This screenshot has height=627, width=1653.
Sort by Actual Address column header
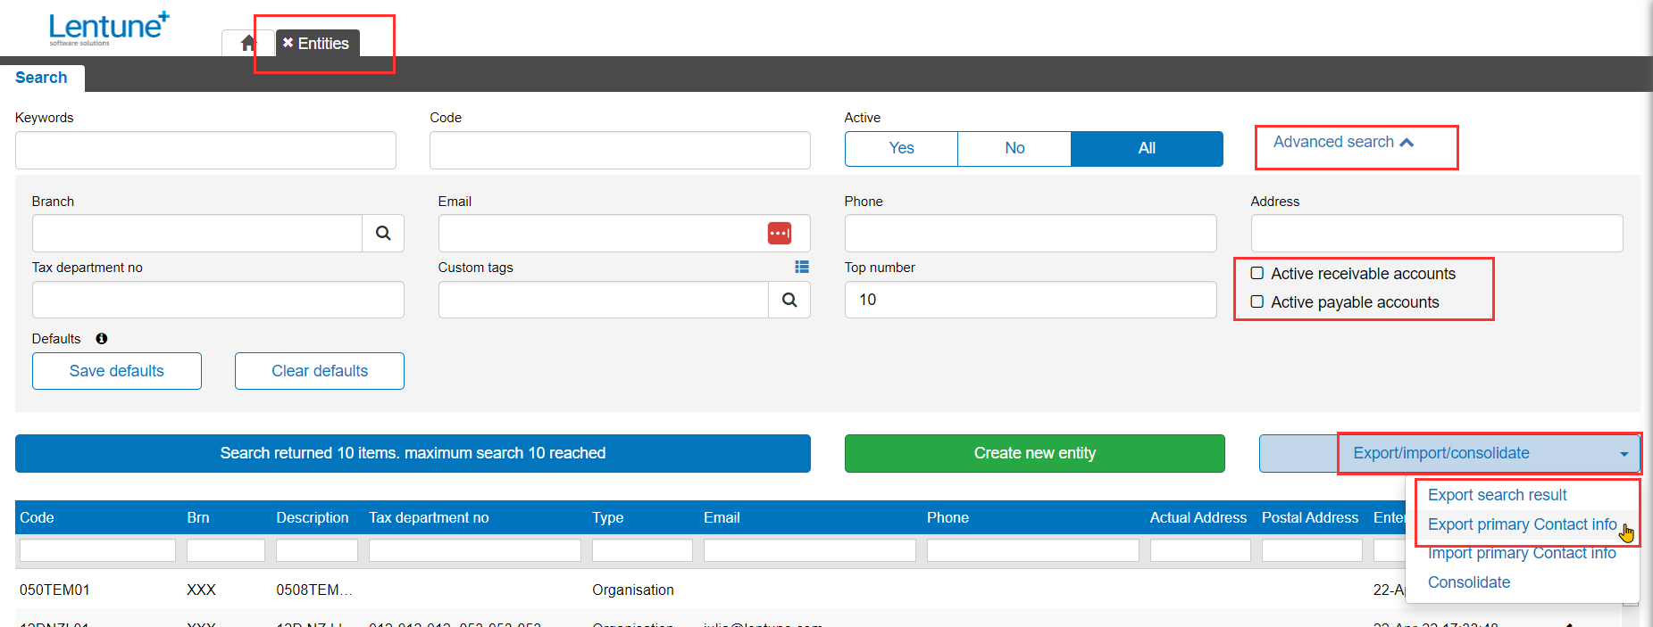(x=1198, y=517)
